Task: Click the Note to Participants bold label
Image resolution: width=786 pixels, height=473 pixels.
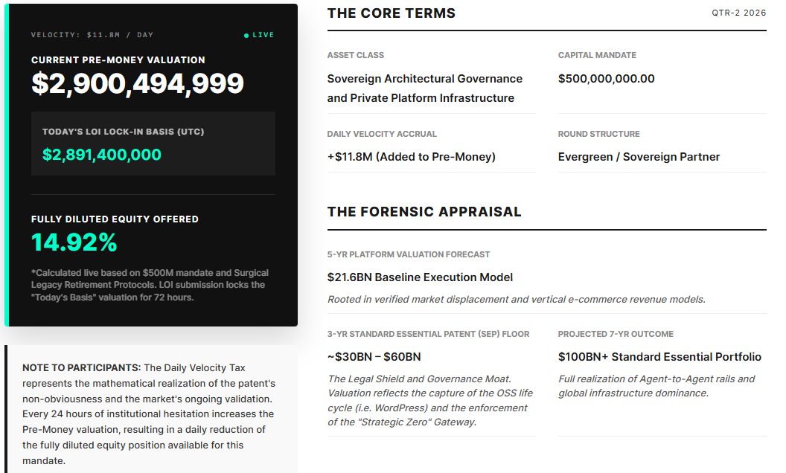Action: pyautogui.click(x=82, y=367)
